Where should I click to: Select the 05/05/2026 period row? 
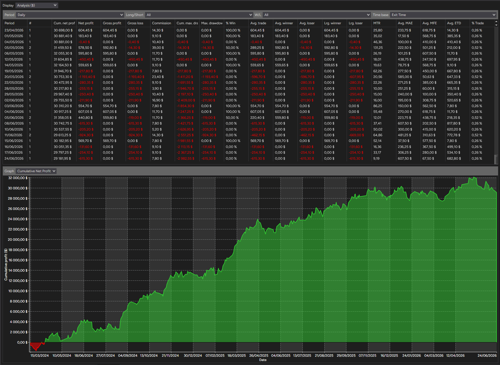coord(248,48)
